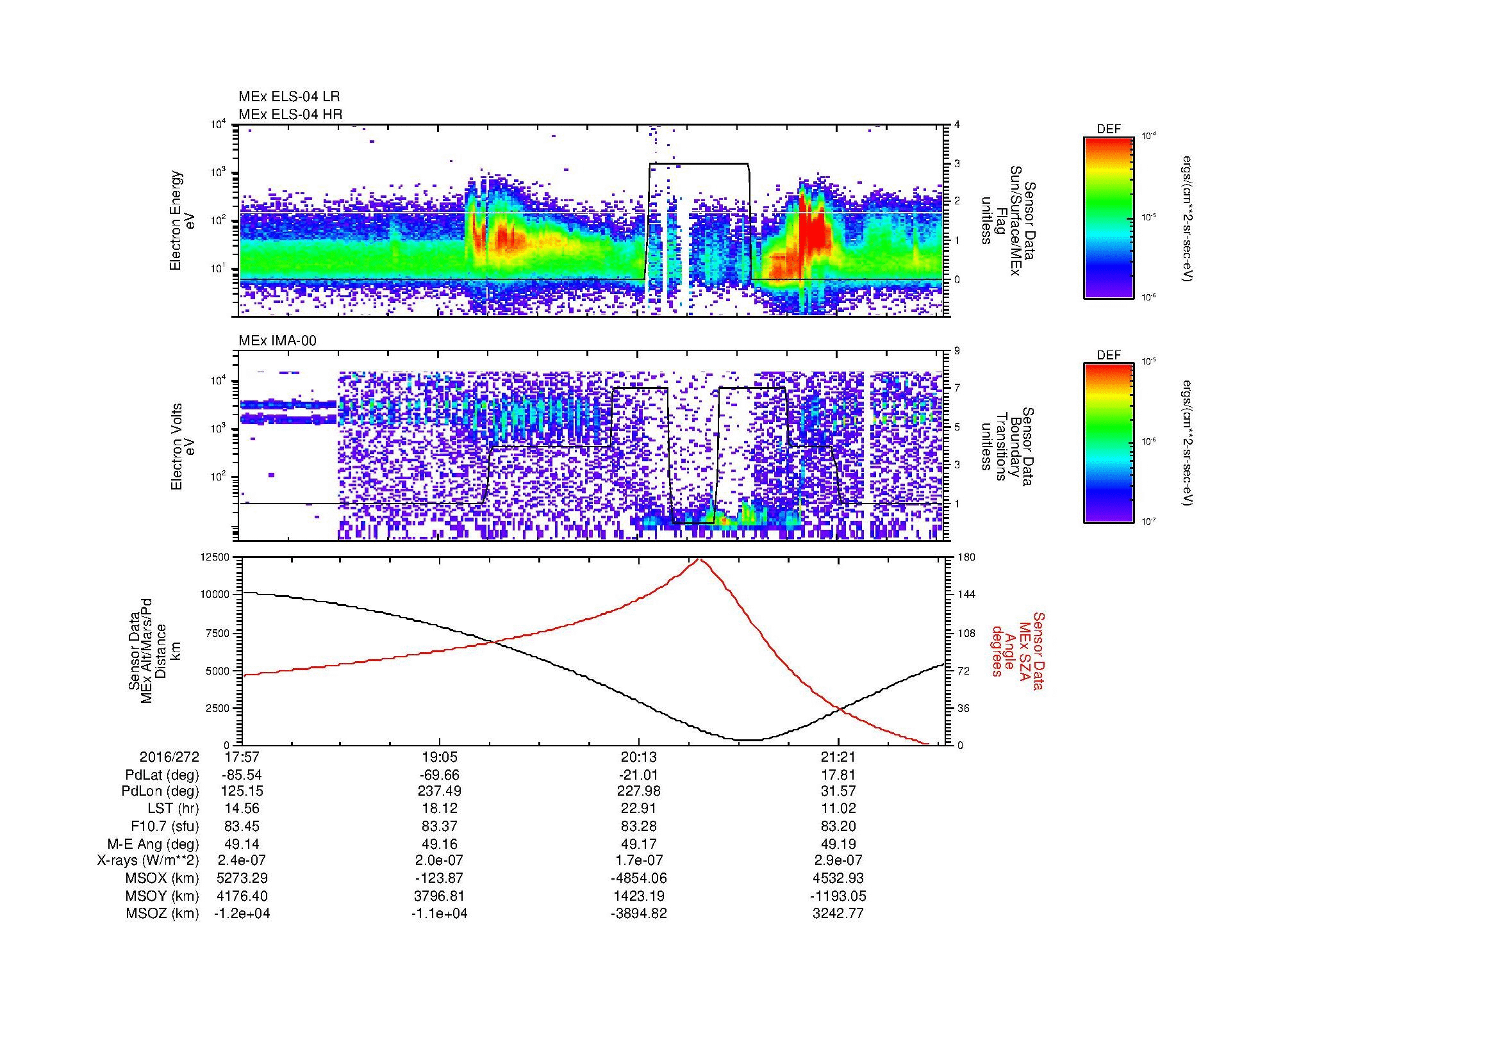Click the X-rays value '2.9e-07'
This screenshot has width=1499, height=1059.
[x=838, y=860]
